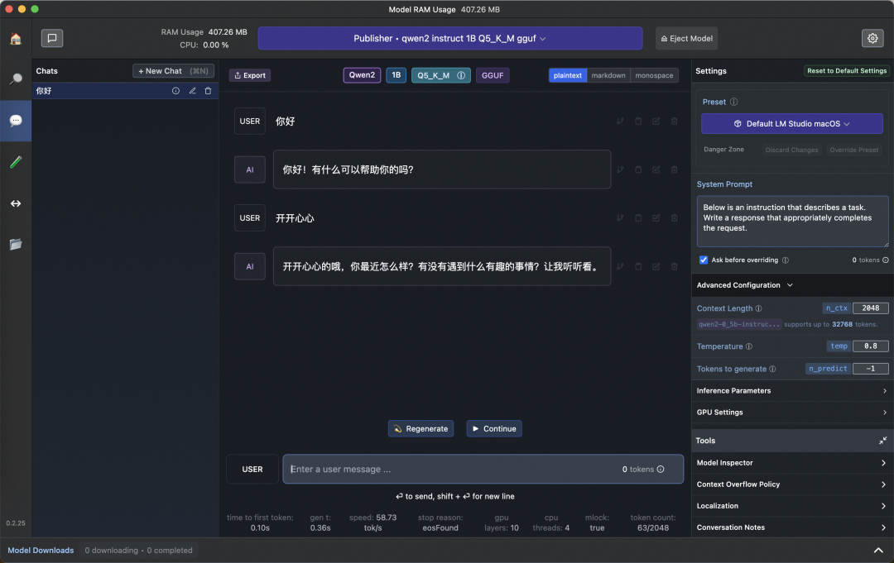894x563 pixels.
Task: Delete the last AI reply 开开心心的哦
Action: click(x=674, y=266)
